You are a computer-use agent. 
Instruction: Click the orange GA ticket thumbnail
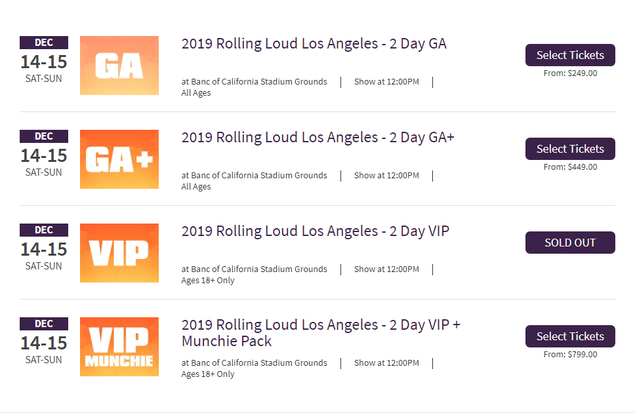pos(119,66)
